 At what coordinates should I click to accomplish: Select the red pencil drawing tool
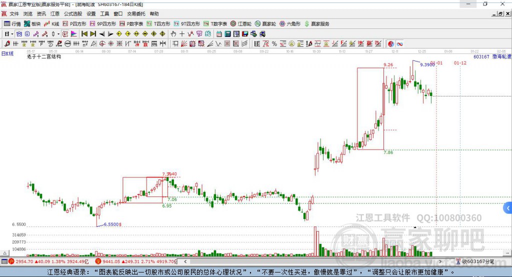point(7,43)
